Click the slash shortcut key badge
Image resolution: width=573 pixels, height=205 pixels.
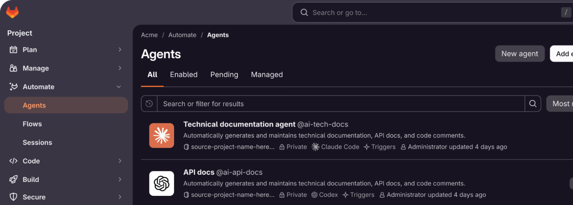pos(566,13)
